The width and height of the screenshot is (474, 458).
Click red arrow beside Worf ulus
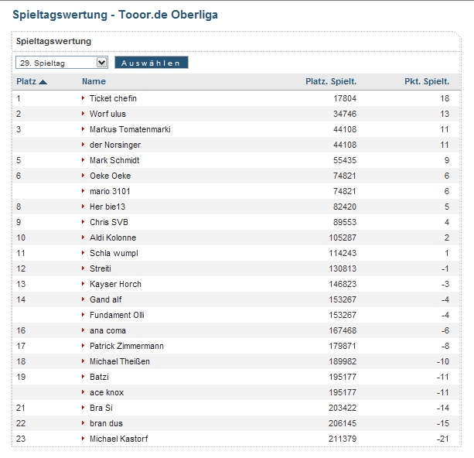tap(84, 114)
